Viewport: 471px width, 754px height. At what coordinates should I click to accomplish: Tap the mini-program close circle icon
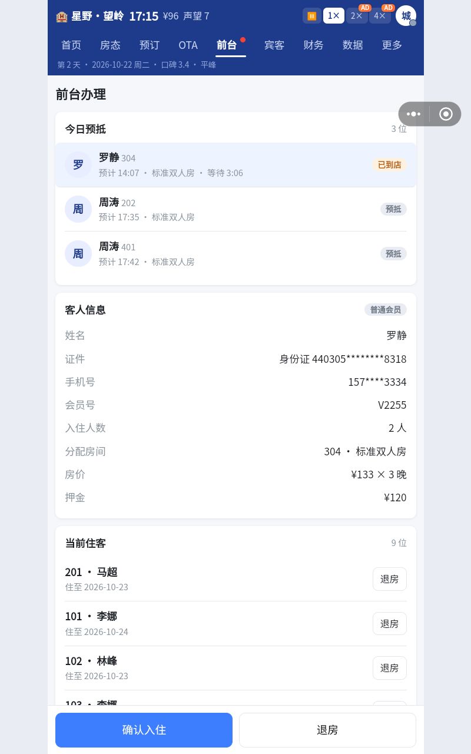pos(446,114)
